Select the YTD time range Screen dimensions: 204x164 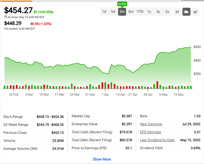[x=140, y=12]
